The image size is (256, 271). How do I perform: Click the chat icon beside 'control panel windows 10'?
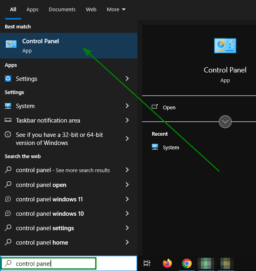click(x=8, y=213)
